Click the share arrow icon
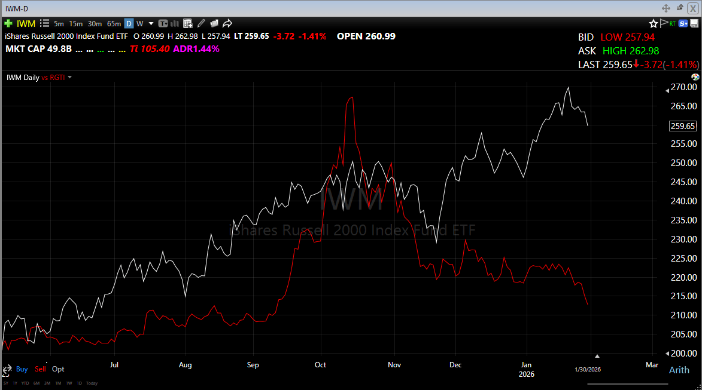 [x=227, y=23]
